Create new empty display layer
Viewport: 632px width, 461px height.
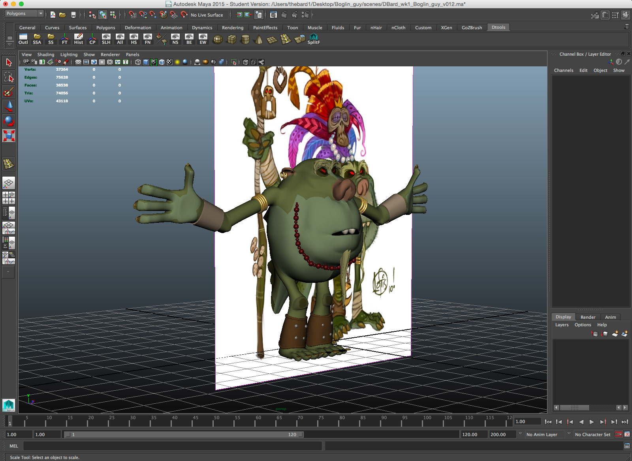[615, 334]
